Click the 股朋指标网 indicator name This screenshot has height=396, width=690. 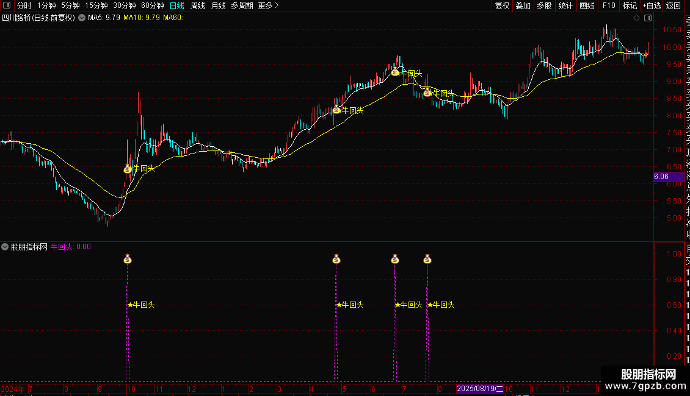click(29, 247)
